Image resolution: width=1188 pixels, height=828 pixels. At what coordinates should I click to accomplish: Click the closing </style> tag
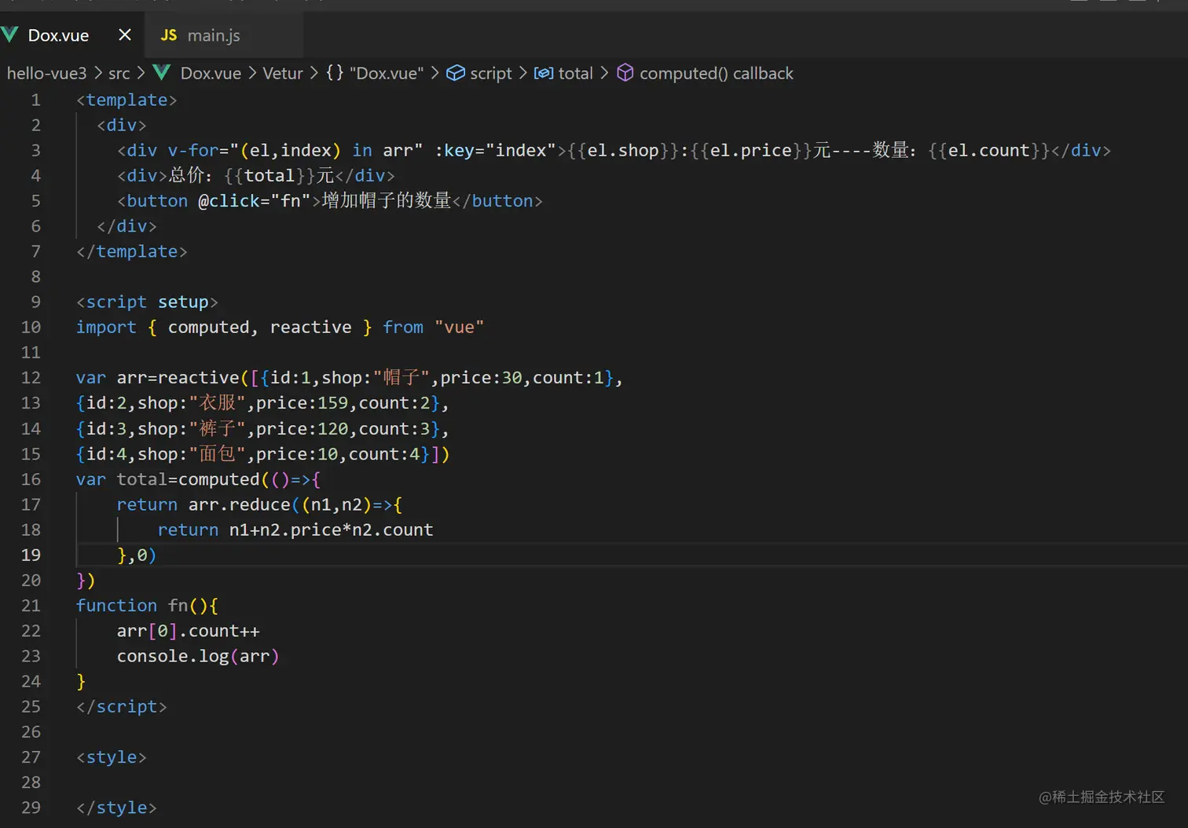coord(116,808)
